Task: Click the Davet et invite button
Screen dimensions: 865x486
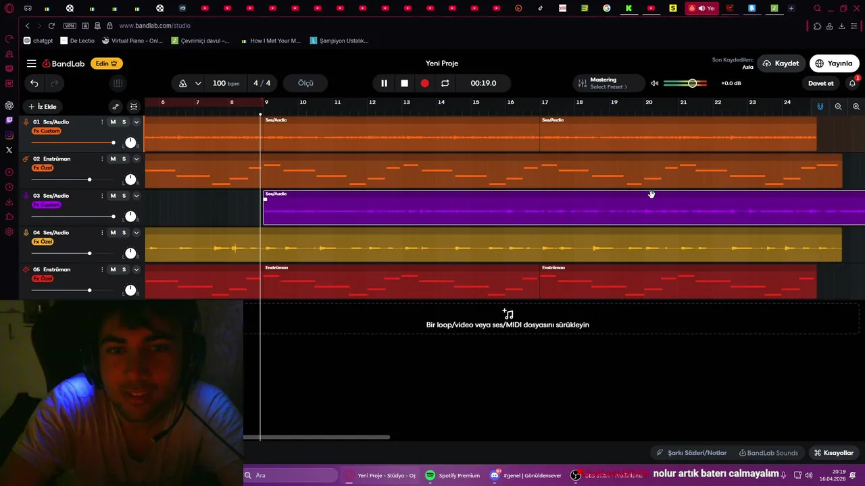Action: (821, 83)
